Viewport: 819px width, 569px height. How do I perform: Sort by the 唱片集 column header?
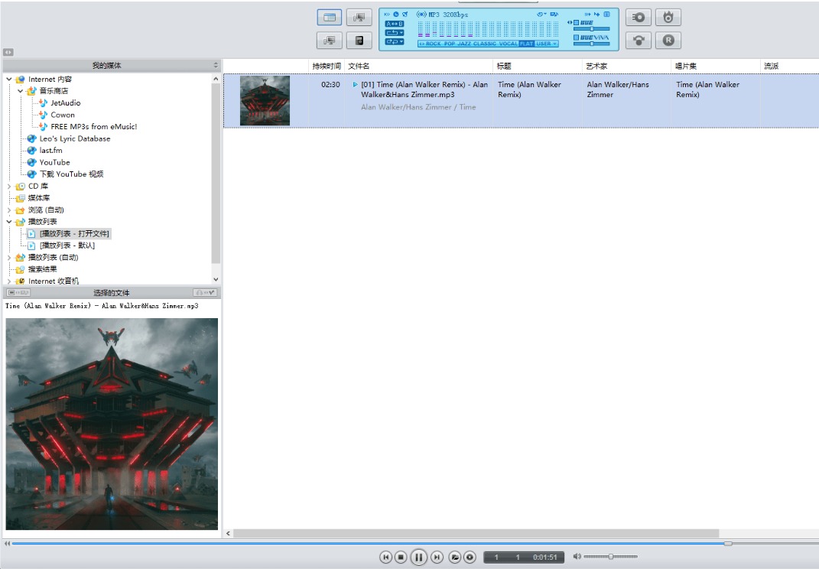716,66
